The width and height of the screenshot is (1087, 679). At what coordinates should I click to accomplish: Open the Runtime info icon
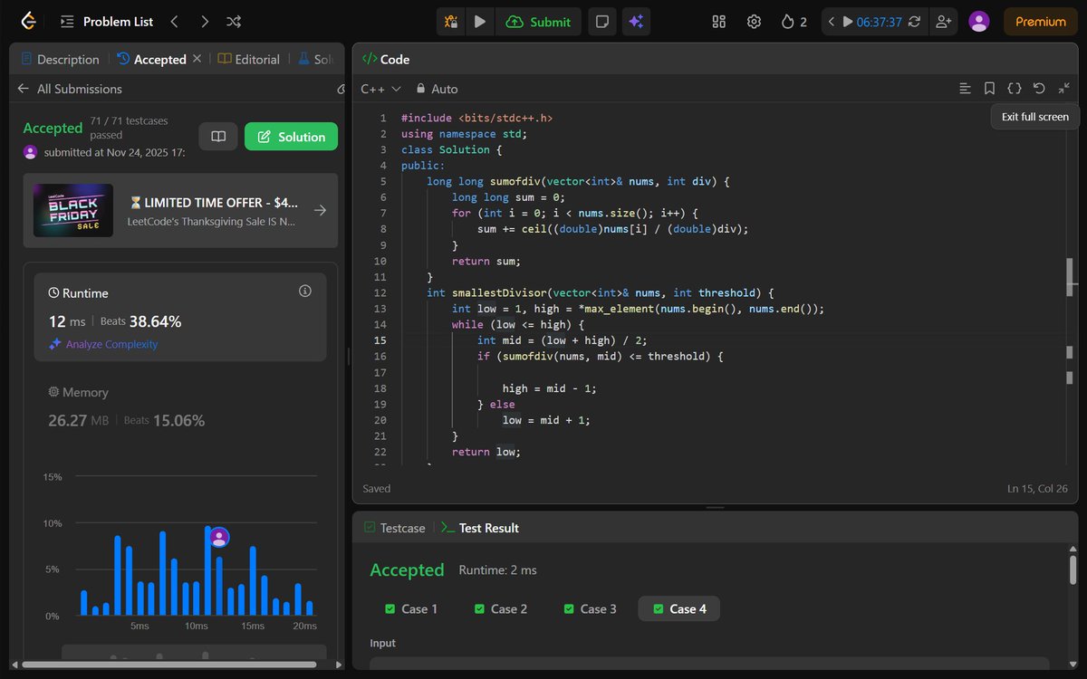click(304, 292)
